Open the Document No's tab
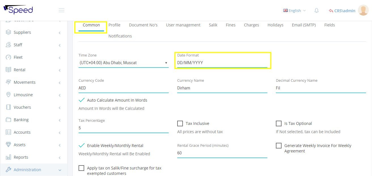Image resolution: width=372 pixels, height=176 pixels. (143, 25)
